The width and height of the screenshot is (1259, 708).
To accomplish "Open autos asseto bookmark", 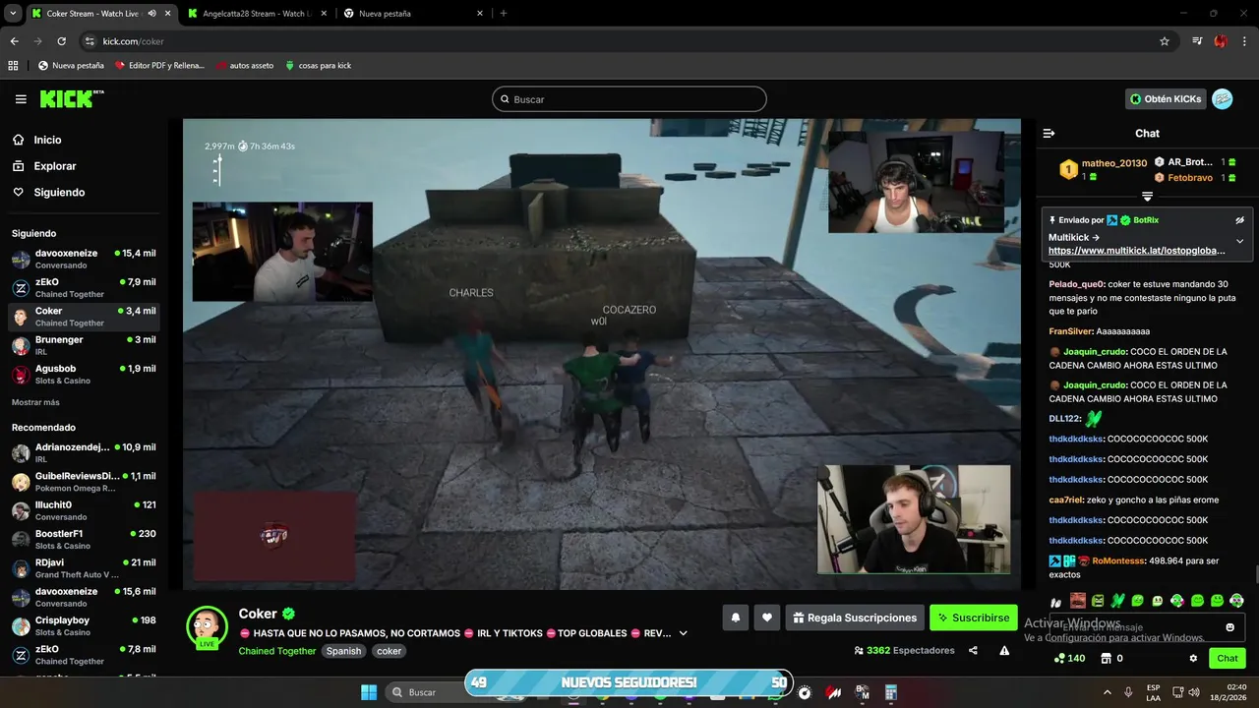I will 245,66.
